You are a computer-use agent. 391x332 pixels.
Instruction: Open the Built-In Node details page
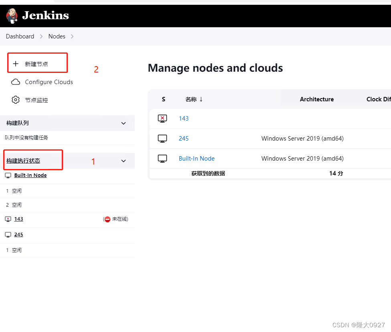tap(197, 158)
